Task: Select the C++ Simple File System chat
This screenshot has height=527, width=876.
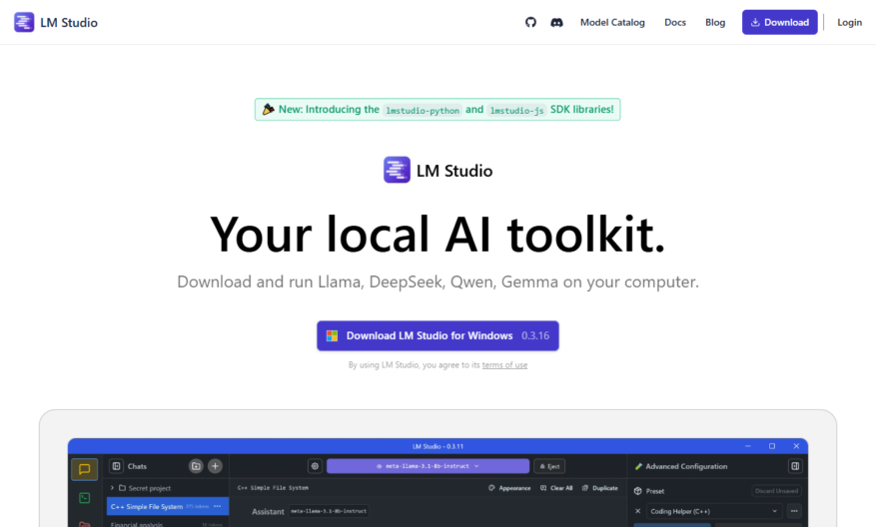Action: pos(168,506)
